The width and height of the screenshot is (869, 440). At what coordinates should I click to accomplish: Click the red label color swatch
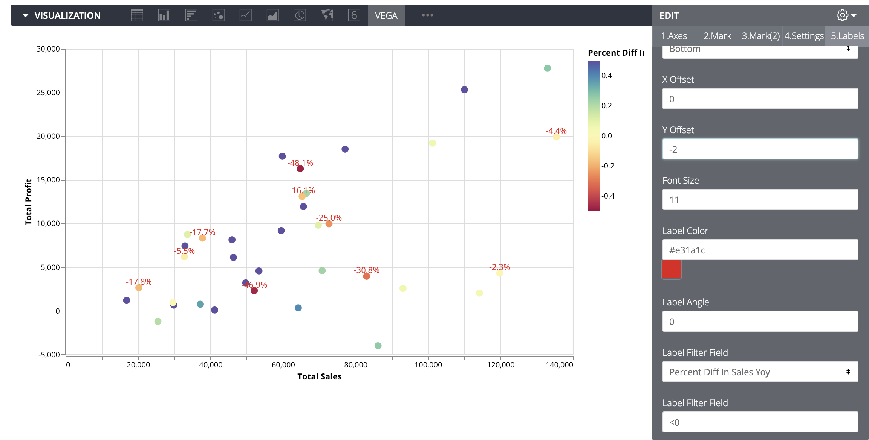pyautogui.click(x=672, y=270)
